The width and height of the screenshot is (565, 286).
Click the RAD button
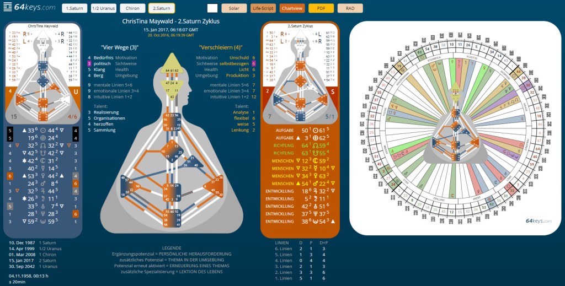[350, 8]
